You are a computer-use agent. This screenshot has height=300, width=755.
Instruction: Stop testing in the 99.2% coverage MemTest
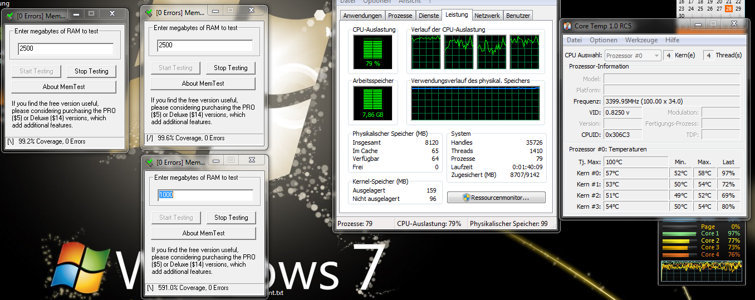pos(91,71)
